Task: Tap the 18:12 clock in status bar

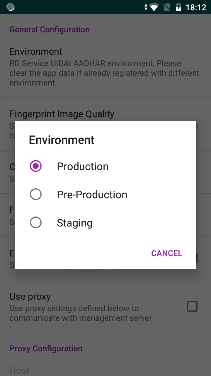Action: [x=196, y=7]
